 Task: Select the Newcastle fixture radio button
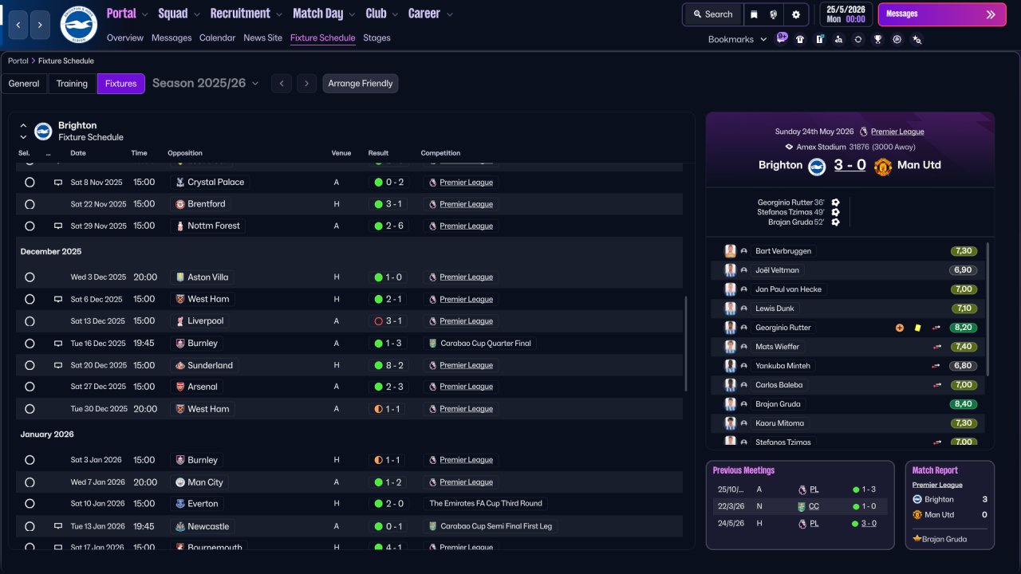click(30, 527)
